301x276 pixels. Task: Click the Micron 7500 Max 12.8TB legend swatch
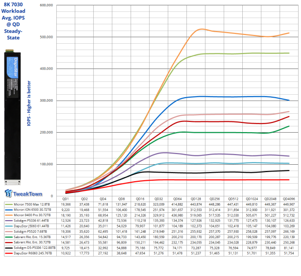click(9, 205)
